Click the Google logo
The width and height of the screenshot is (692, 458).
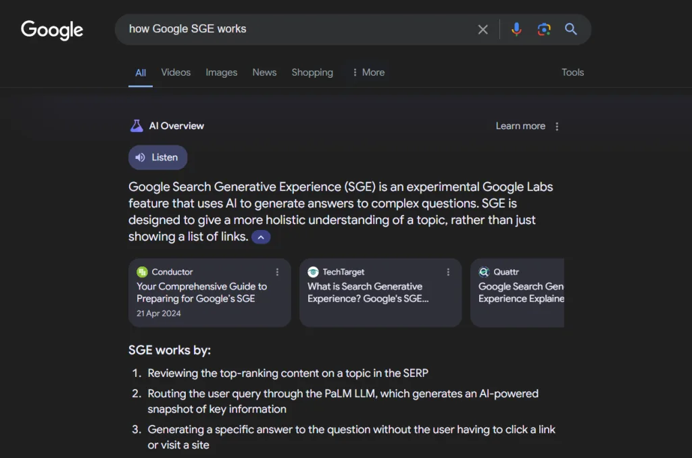(52, 30)
